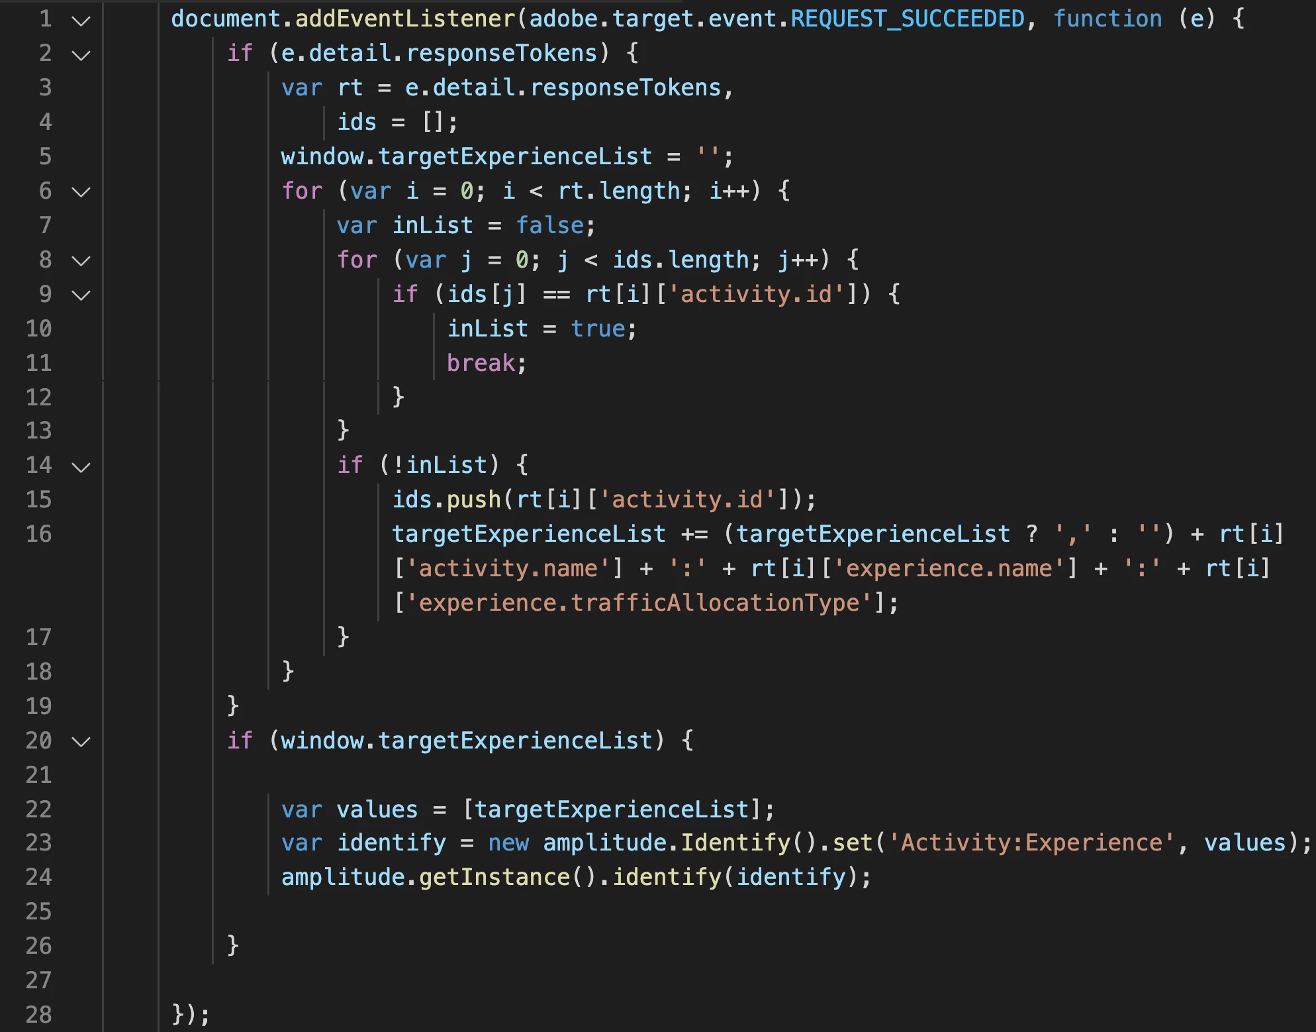This screenshot has width=1316, height=1032.
Task: Click line number 16 in the gutter
Action: click(39, 534)
